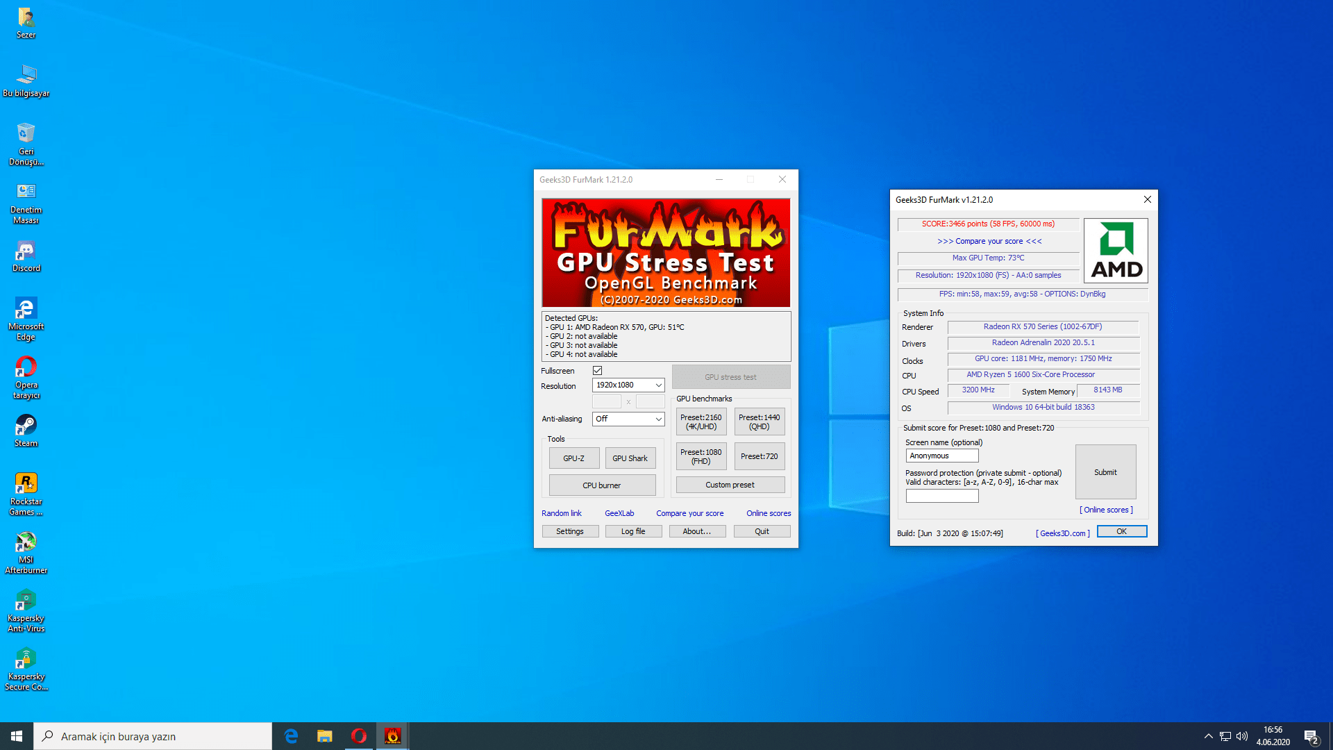Click the Screen name field containing Anonymous
Screen dimensions: 1333x750
[x=941, y=456]
